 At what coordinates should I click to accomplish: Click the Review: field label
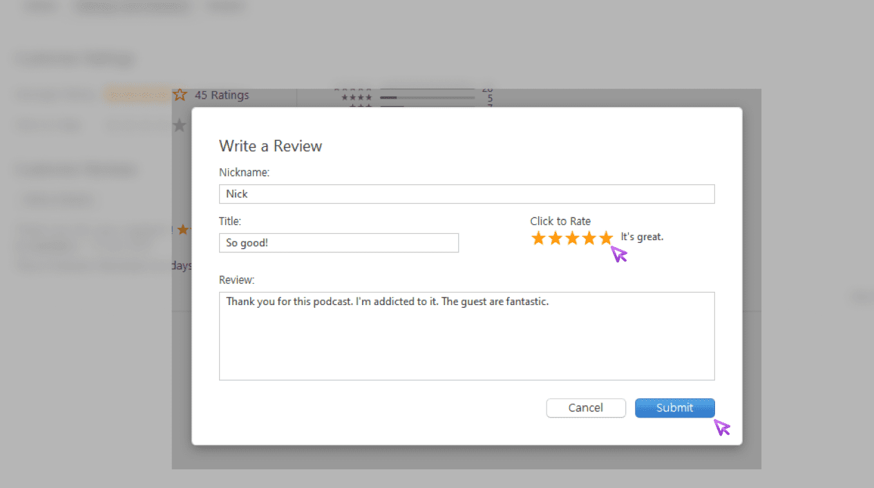click(237, 280)
